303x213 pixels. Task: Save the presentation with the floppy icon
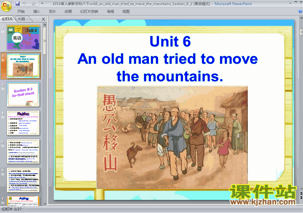18,4
